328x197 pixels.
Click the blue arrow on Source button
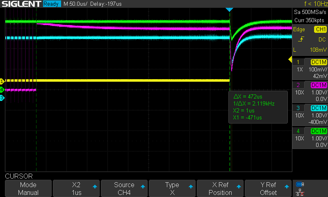click(x=143, y=186)
